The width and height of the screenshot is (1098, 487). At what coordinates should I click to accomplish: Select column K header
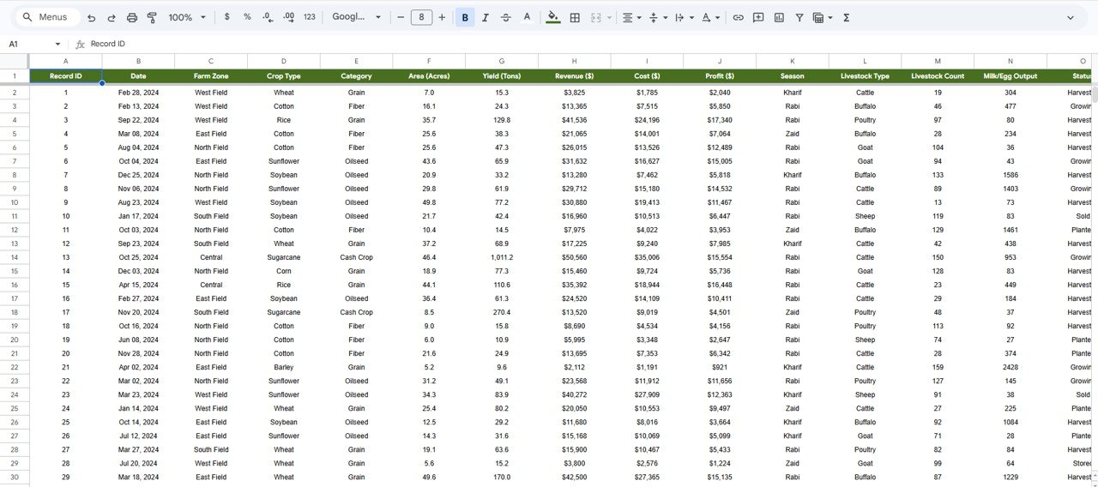pyautogui.click(x=793, y=61)
